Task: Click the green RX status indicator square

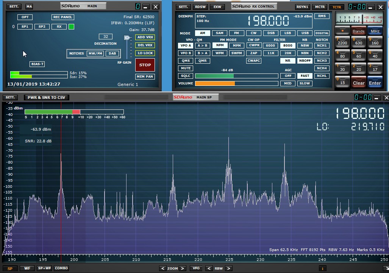Action: pyautogui.click(x=71, y=27)
